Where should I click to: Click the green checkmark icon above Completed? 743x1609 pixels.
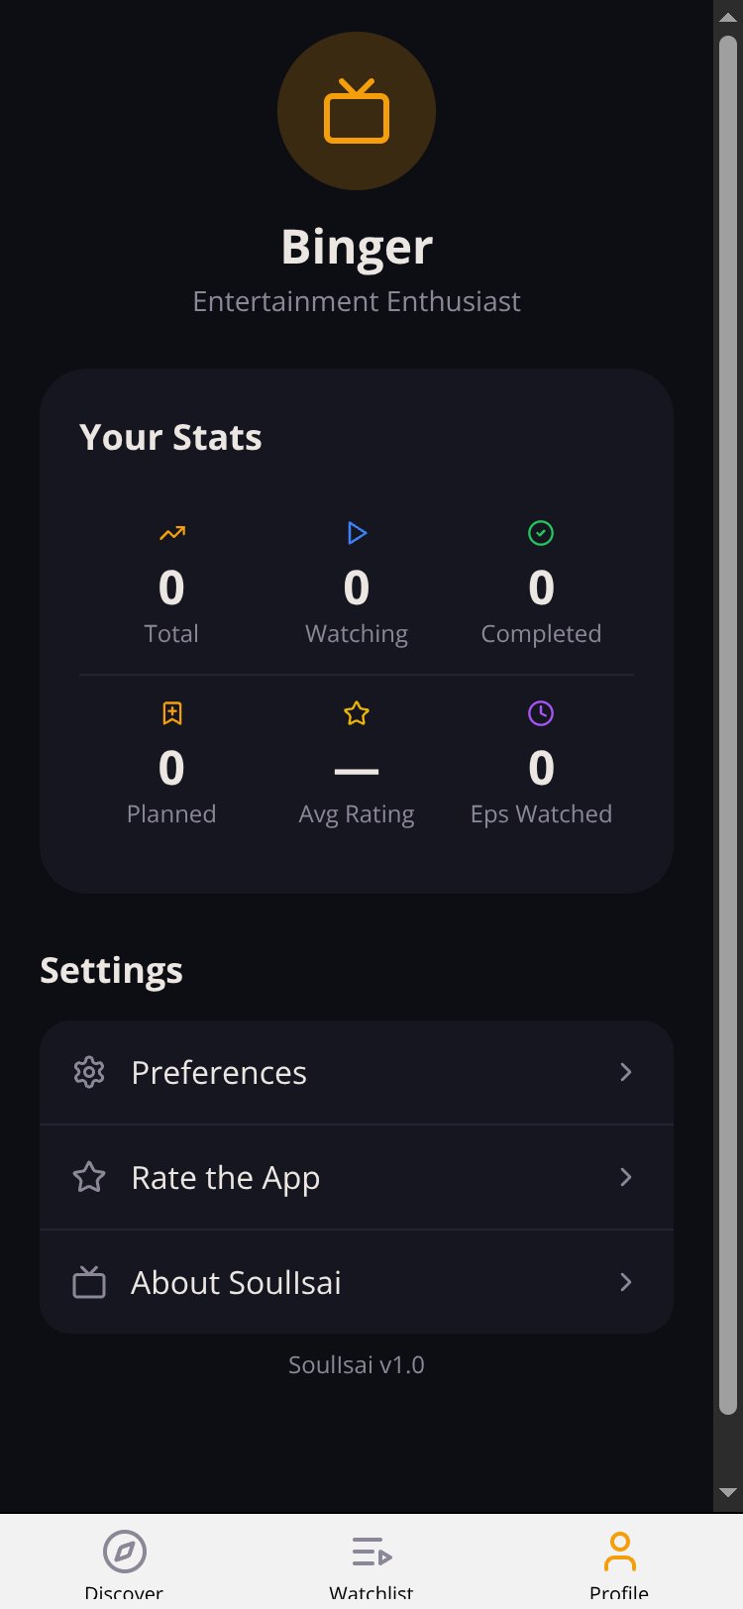click(541, 533)
